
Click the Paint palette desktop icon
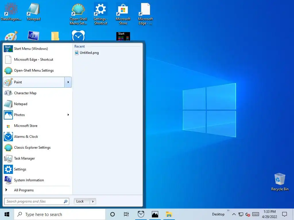pos(11,36)
